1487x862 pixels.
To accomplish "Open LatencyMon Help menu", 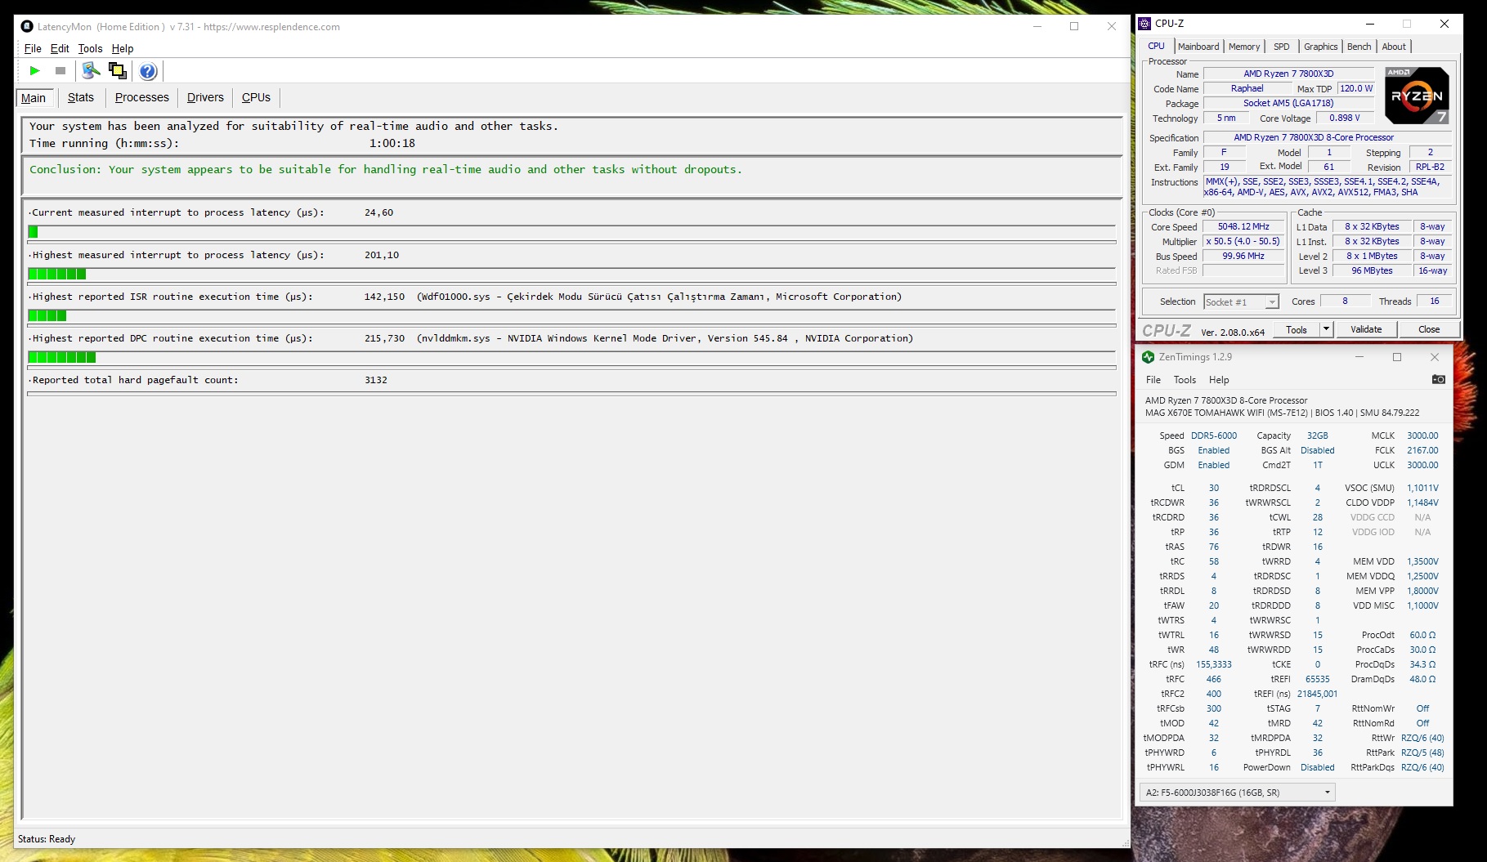I will [x=123, y=48].
